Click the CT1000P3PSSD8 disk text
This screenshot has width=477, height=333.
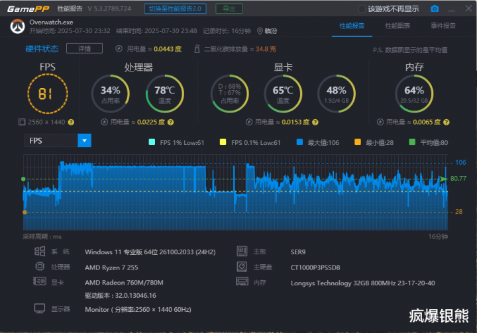point(315,267)
